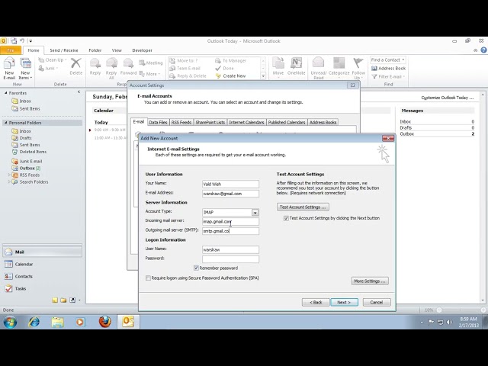Switch to the View ribbon tab
The image size is (488, 366).
[117, 50]
